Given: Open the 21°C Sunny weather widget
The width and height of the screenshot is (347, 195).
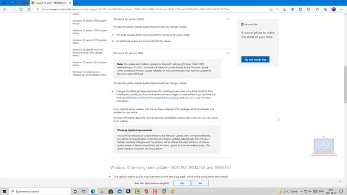Looking at the screenshot, I should (288, 191).
